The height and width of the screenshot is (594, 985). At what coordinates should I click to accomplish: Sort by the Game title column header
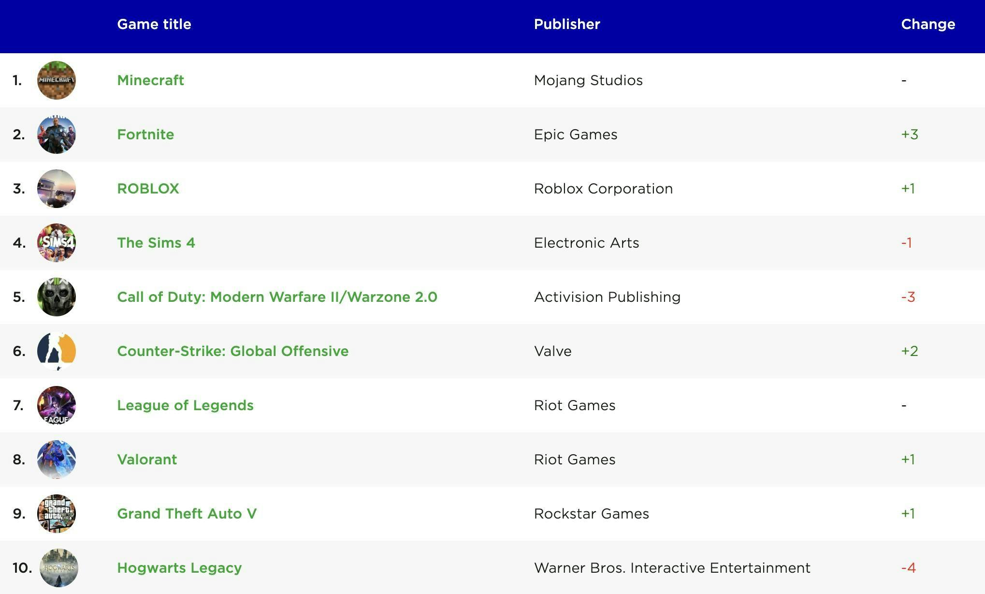tap(154, 24)
